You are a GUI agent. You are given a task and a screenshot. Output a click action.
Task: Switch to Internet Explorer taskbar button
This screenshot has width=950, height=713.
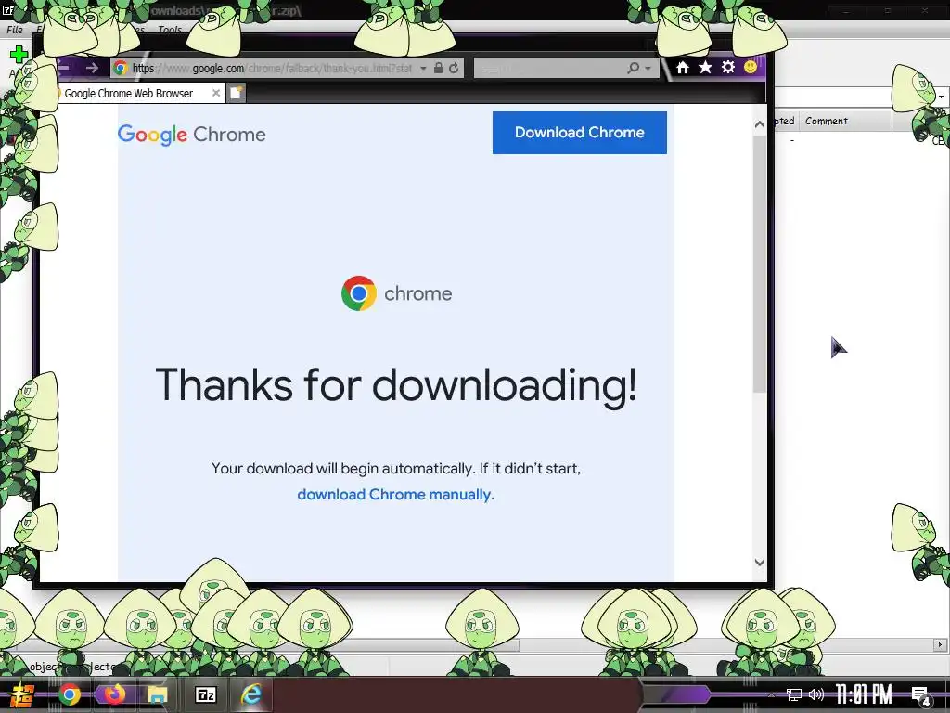pyautogui.click(x=250, y=694)
